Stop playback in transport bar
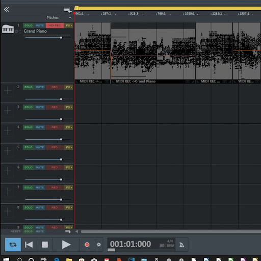 [x=45, y=245]
